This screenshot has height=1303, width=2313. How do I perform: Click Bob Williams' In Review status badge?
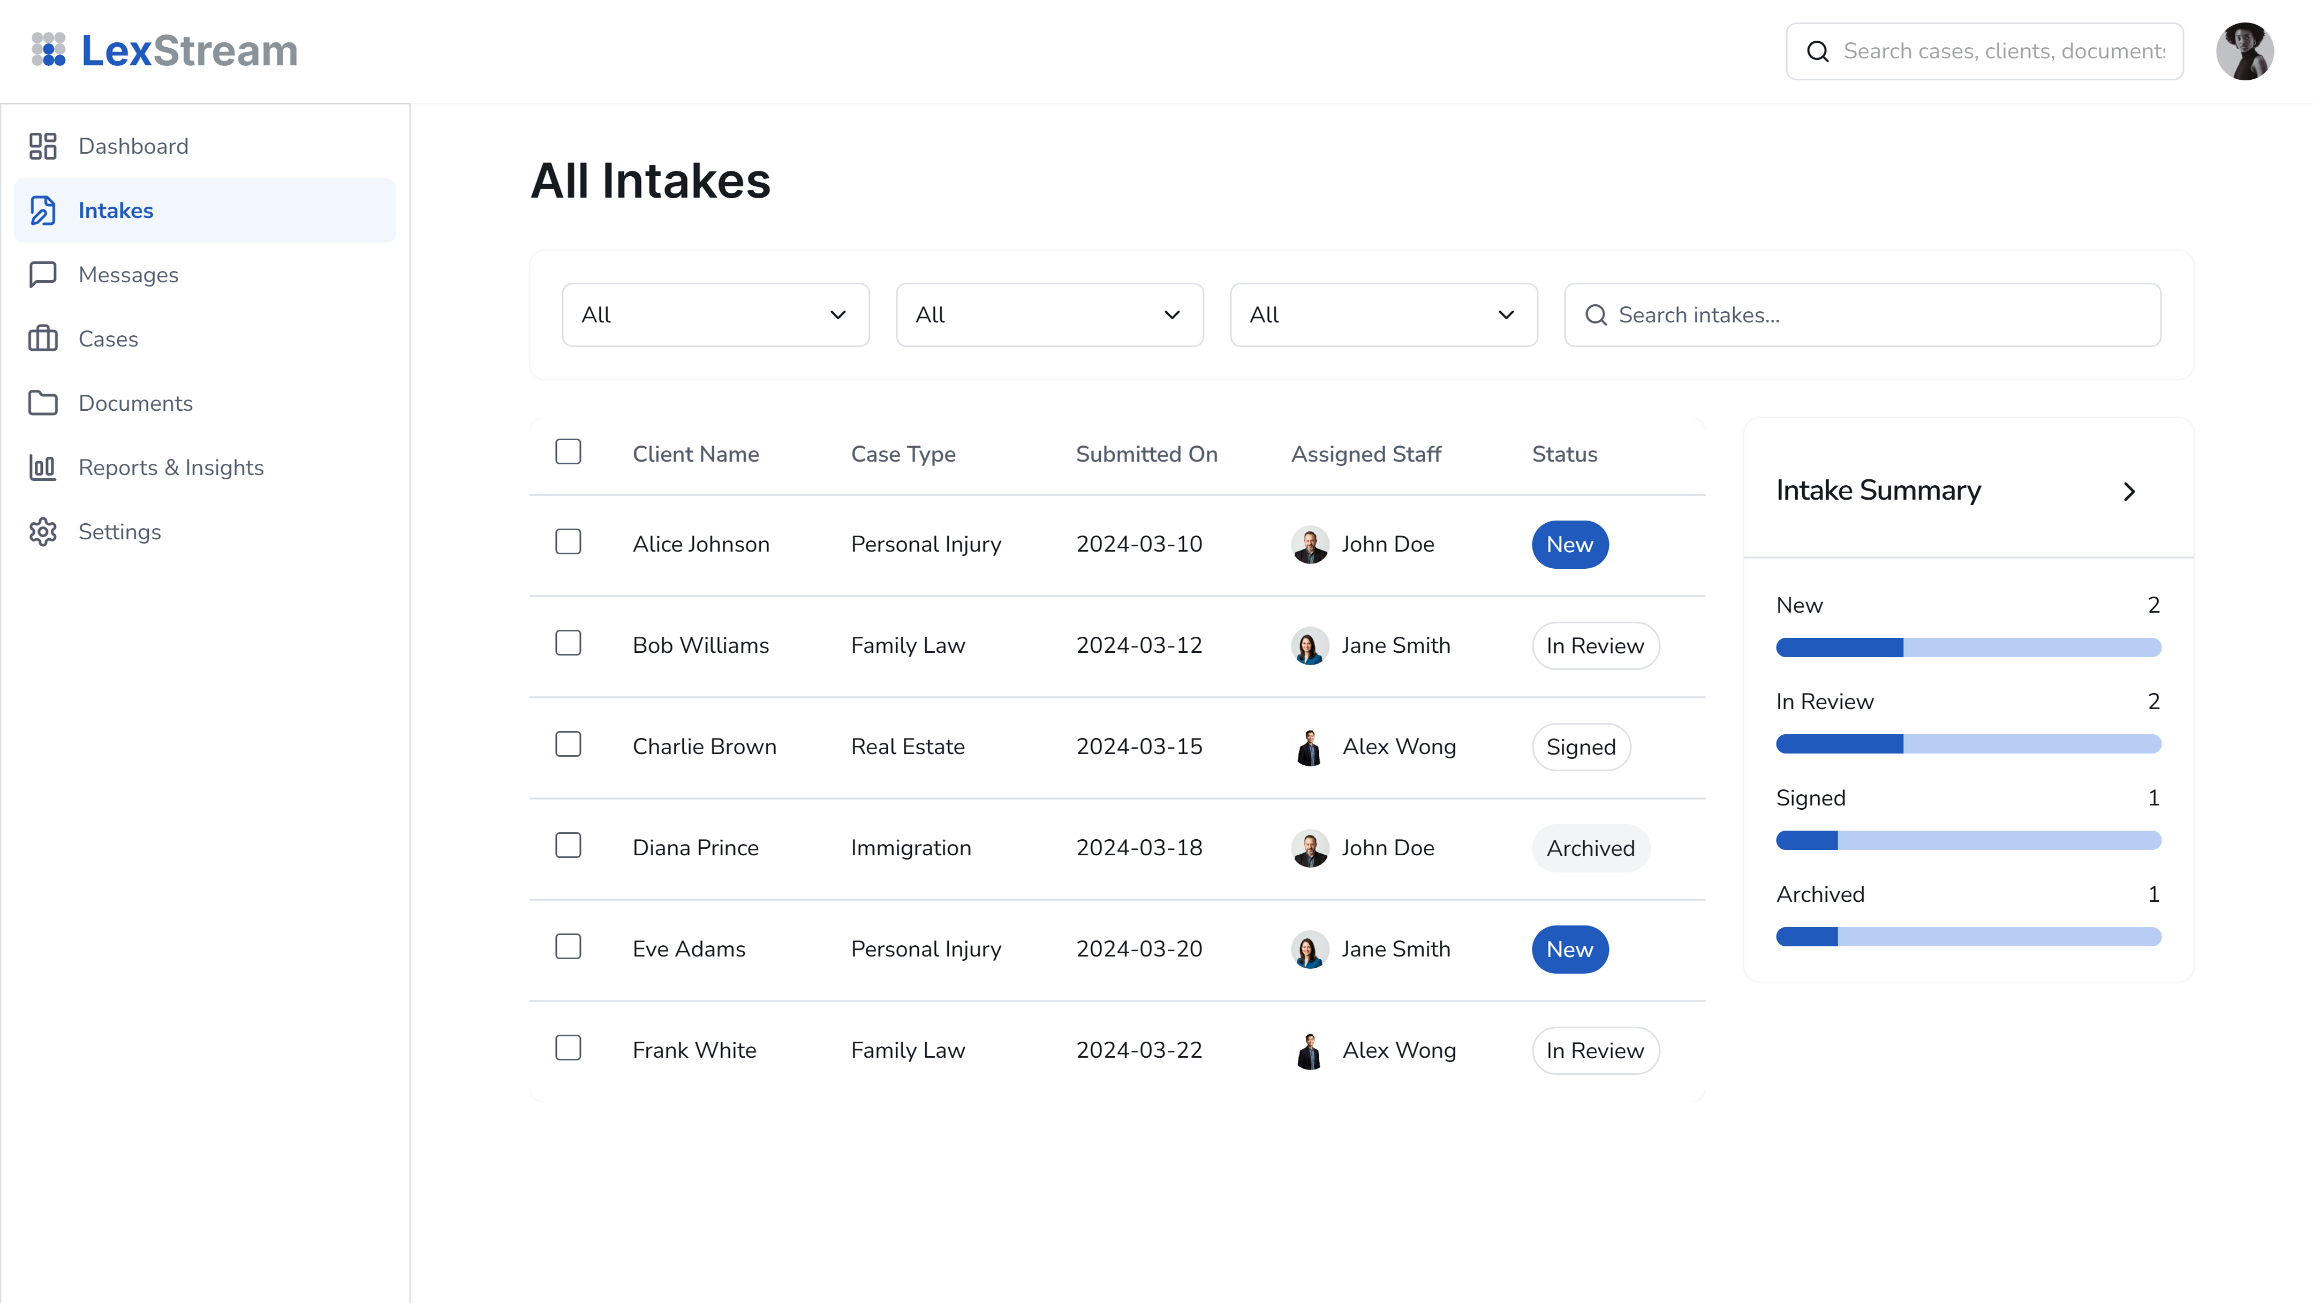click(x=1594, y=646)
